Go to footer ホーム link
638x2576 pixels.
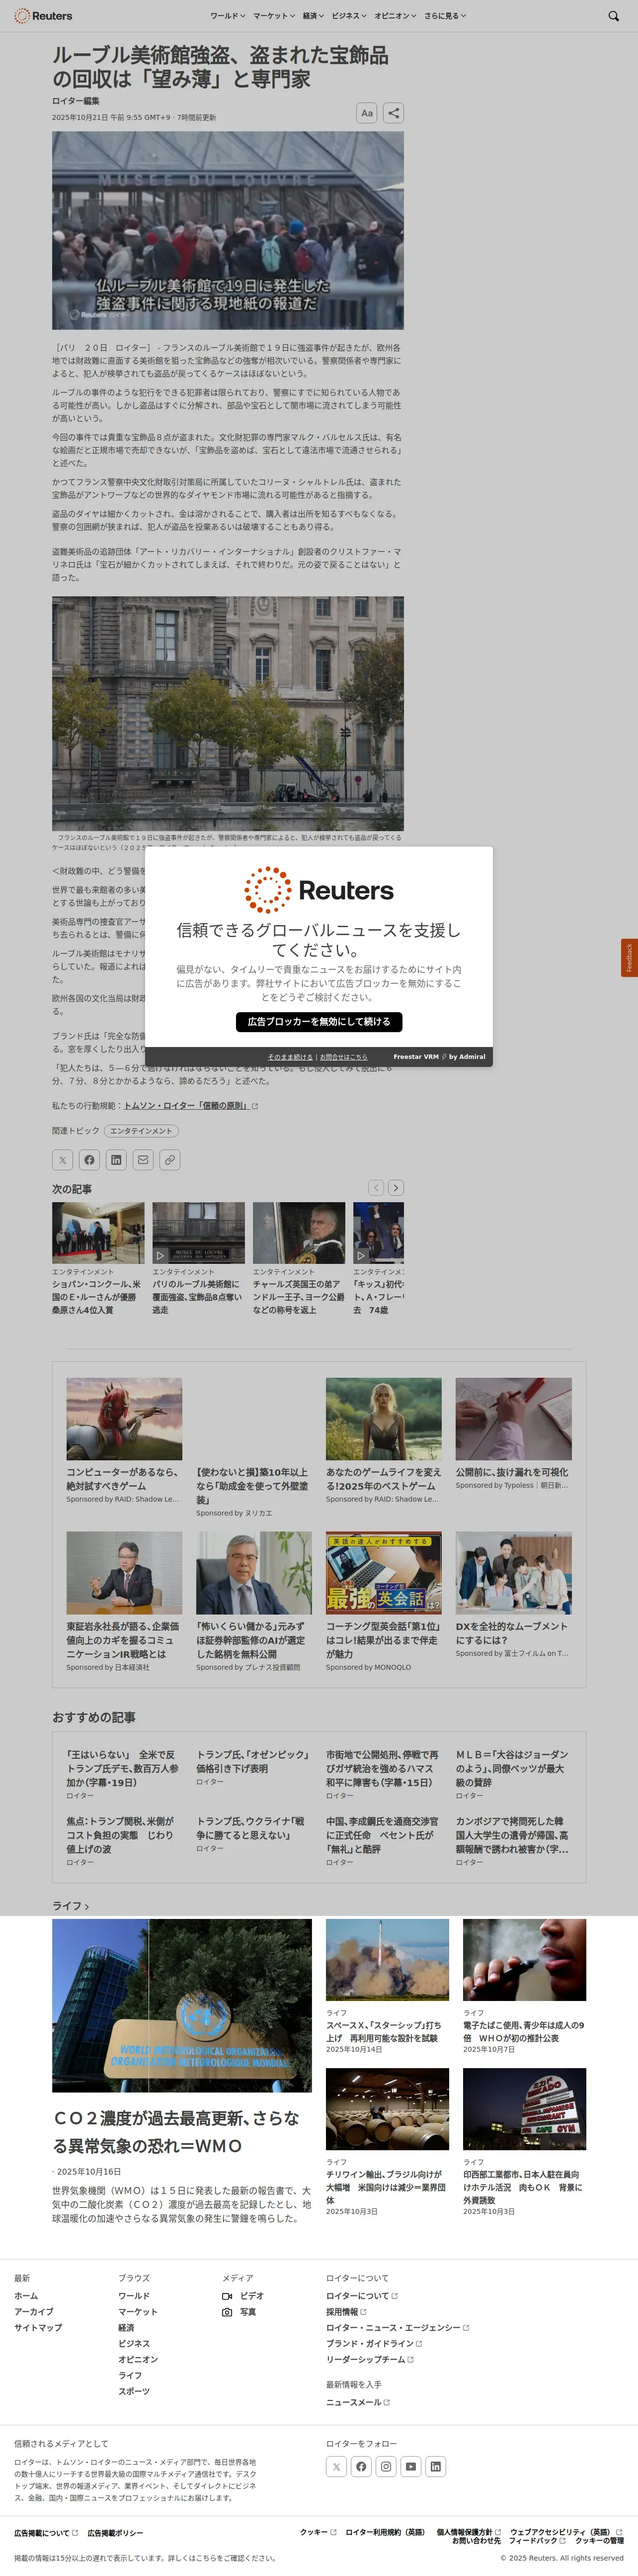[x=26, y=2296]
